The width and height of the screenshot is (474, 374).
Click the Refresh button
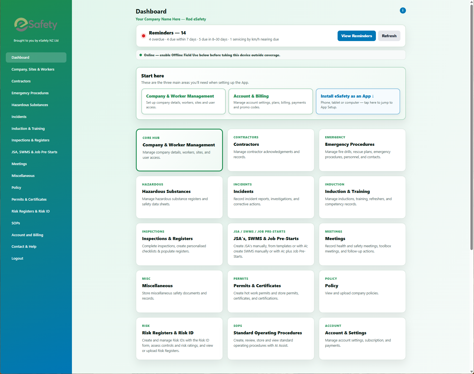(389, 36)
